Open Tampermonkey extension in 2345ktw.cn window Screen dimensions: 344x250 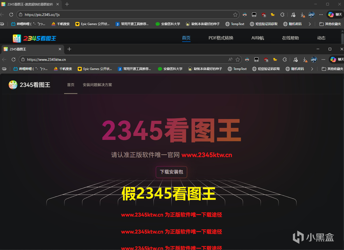pos(256,59)
